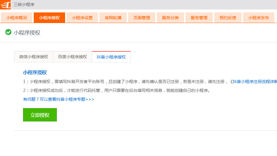
Task: Open the 小程序概况 tab
Action: click(x=17, y=18)
